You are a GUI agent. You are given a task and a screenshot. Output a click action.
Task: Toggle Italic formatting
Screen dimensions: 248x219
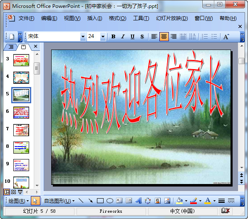123,37
